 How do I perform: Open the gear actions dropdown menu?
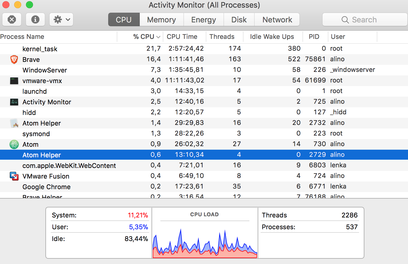coord(61,20)
